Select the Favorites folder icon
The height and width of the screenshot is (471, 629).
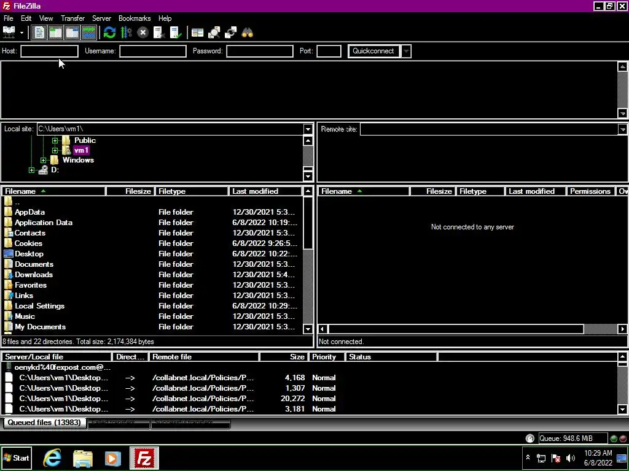9,285
